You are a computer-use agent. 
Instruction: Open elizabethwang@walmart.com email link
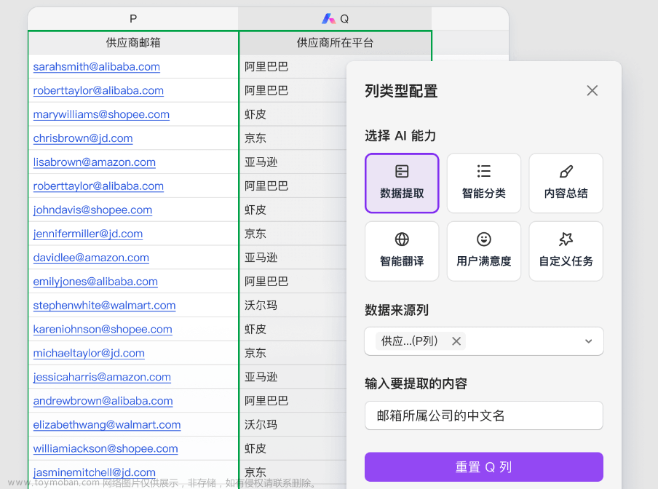click(x=107, y=425)
